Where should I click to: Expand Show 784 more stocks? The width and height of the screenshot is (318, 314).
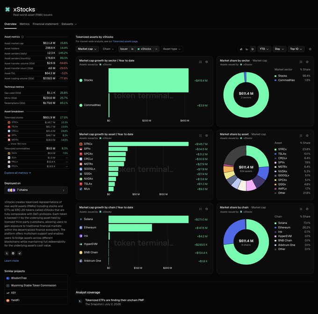[17, 144]
